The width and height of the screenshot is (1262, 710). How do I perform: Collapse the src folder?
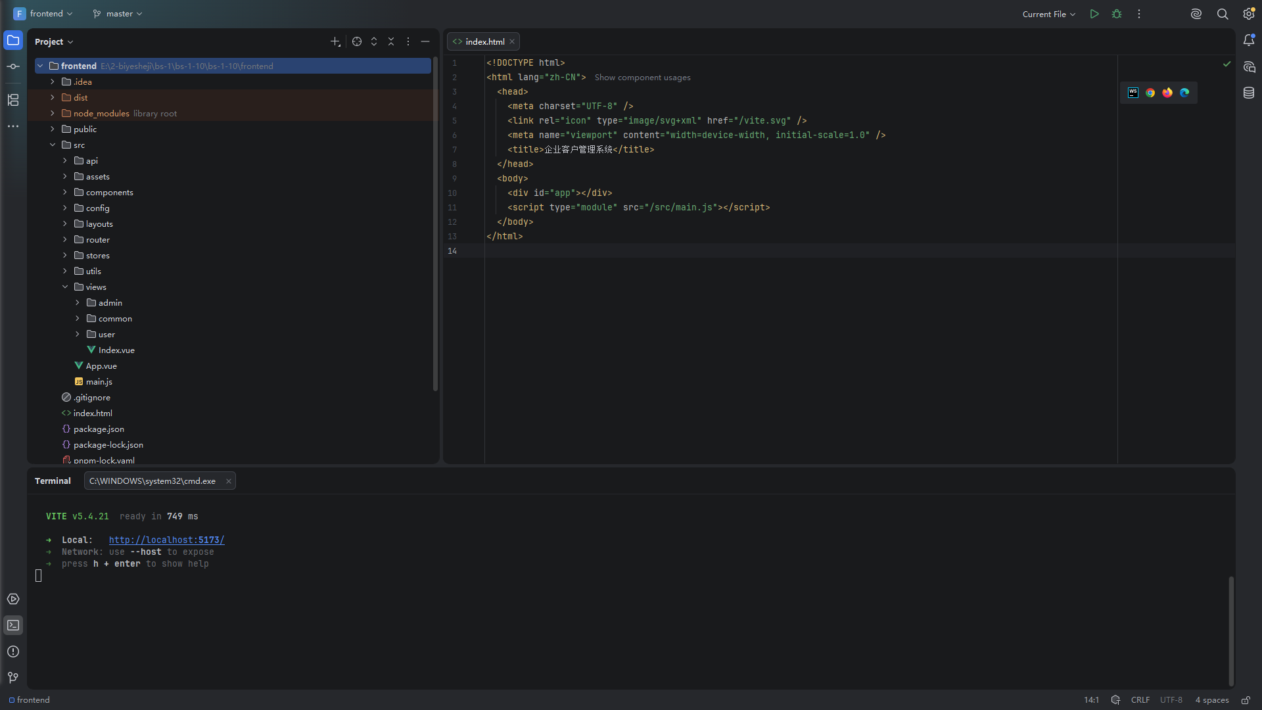tap(53, 145)
